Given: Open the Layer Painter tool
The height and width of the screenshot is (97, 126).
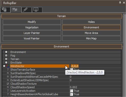Looking at the screenshot, I should coord(32,33).
